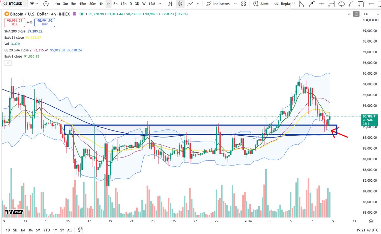The image size is (381, 234).
Task: Set date range to YTD
Action: 46,230
